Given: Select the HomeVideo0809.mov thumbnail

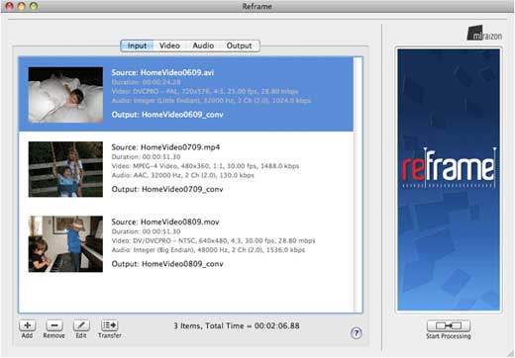Looking at the screenshot, I should point(65,244).
